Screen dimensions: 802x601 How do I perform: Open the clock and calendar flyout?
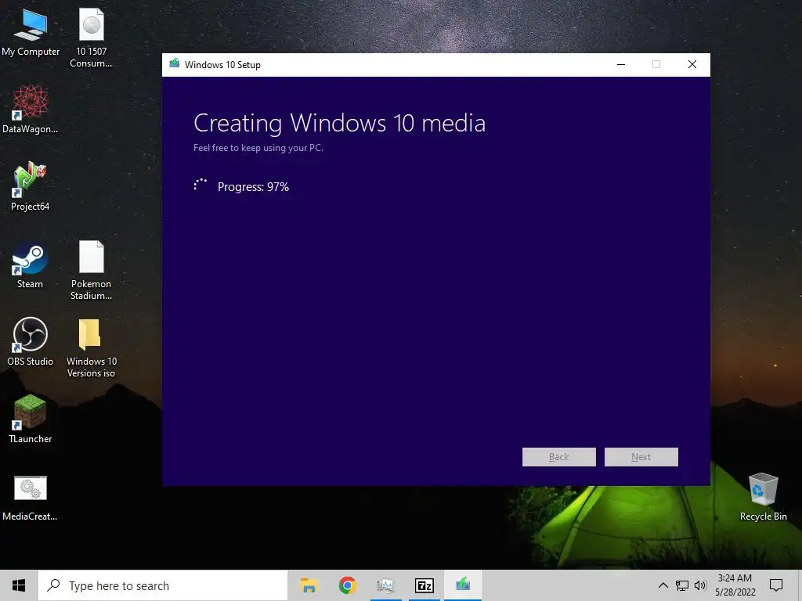pos(735,585)
